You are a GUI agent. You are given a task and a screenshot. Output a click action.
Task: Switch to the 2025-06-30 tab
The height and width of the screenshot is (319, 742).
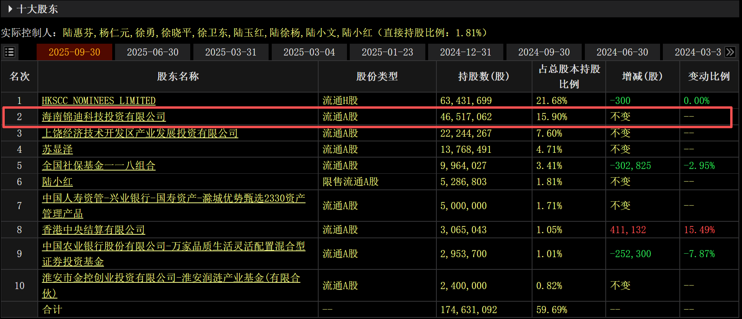152,52
